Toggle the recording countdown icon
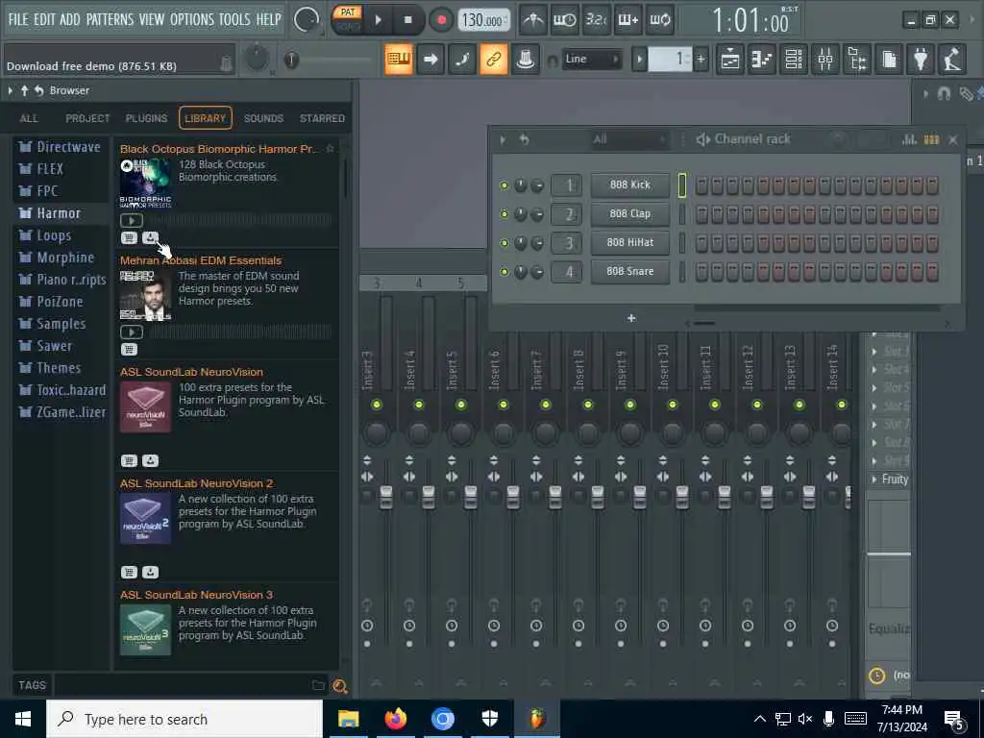The width and height of the screenshot is (984, 738). [x=596, y=20]
